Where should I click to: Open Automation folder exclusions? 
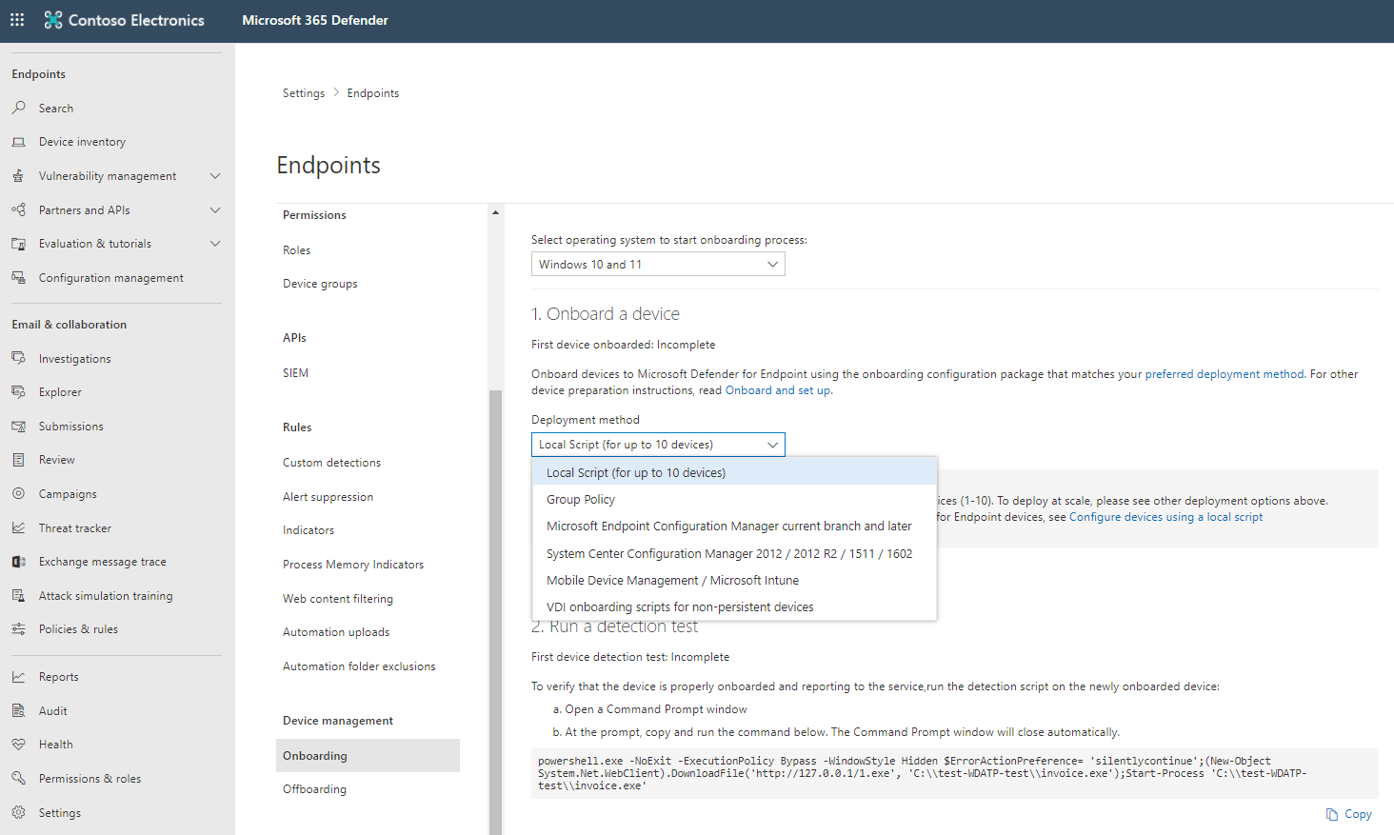[x=359, y=666]
